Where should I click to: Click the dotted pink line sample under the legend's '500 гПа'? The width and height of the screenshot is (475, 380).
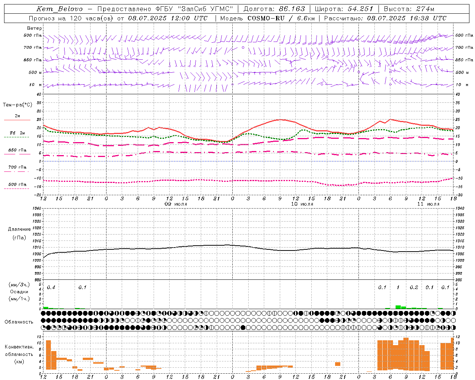click(16, 189)
